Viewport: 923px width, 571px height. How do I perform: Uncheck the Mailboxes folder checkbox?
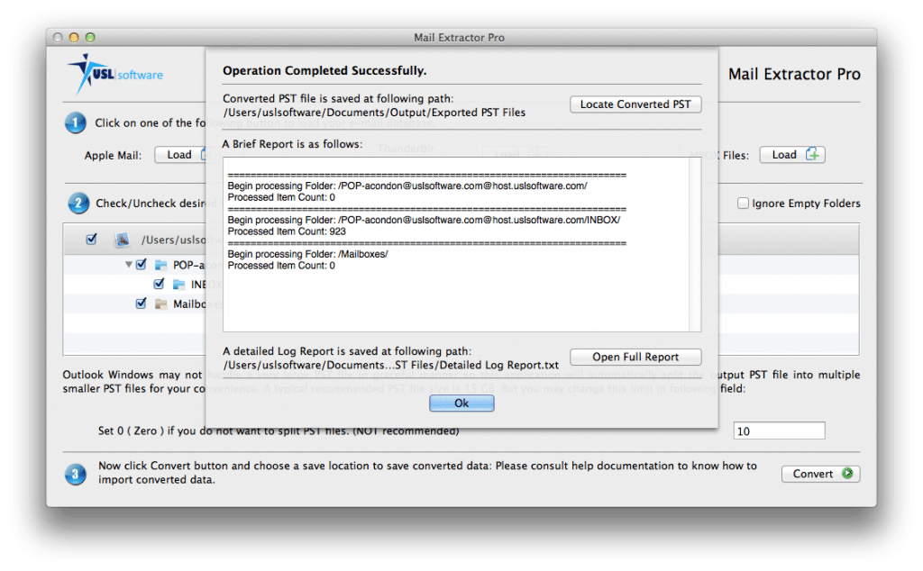[x=141, y=304]
